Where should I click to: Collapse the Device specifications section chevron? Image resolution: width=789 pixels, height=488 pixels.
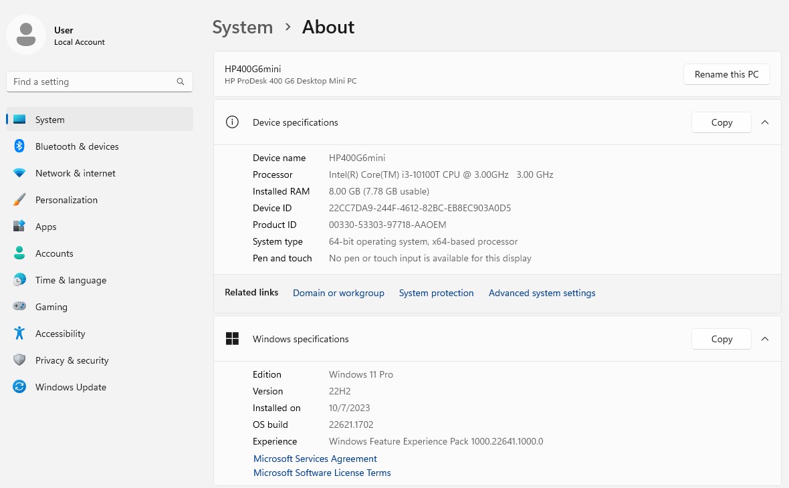(x=765, y=122)
